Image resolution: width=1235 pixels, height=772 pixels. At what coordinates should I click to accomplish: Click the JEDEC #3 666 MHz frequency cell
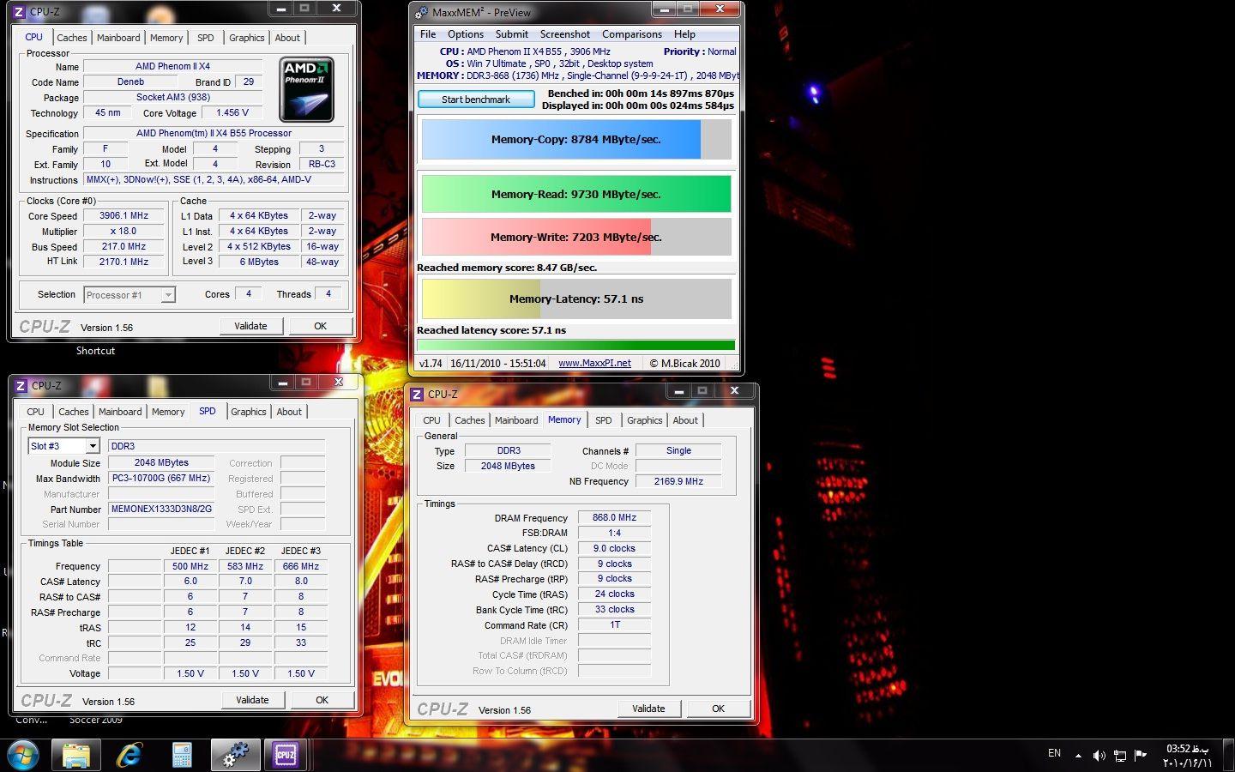click(x=301, y=566)
